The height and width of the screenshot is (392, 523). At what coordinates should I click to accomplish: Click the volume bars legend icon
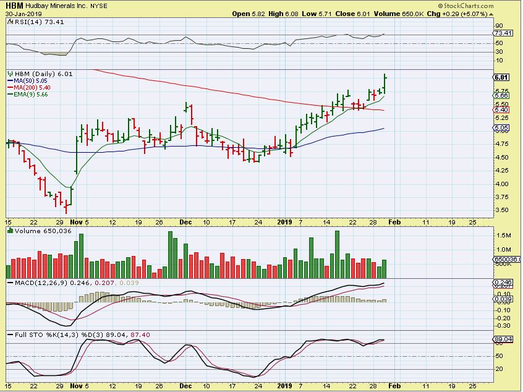pyautogui.click(x=11, y=231)
